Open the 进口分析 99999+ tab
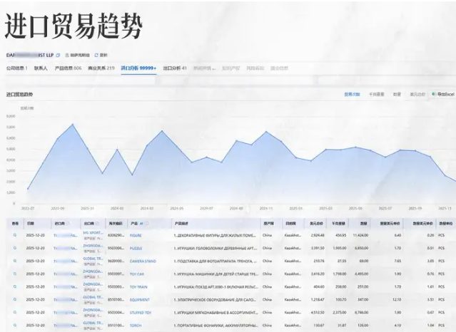The width and height of the screenshot is (456, 332). 138,68
